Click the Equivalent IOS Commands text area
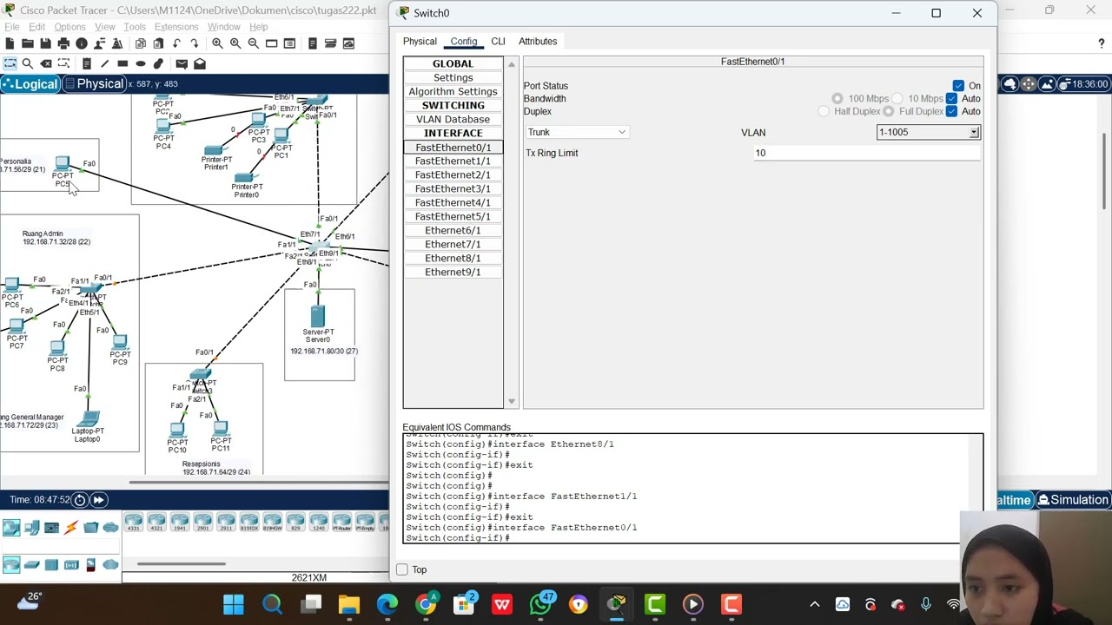This screenshot has height=625, width=1112. point(693,488)
